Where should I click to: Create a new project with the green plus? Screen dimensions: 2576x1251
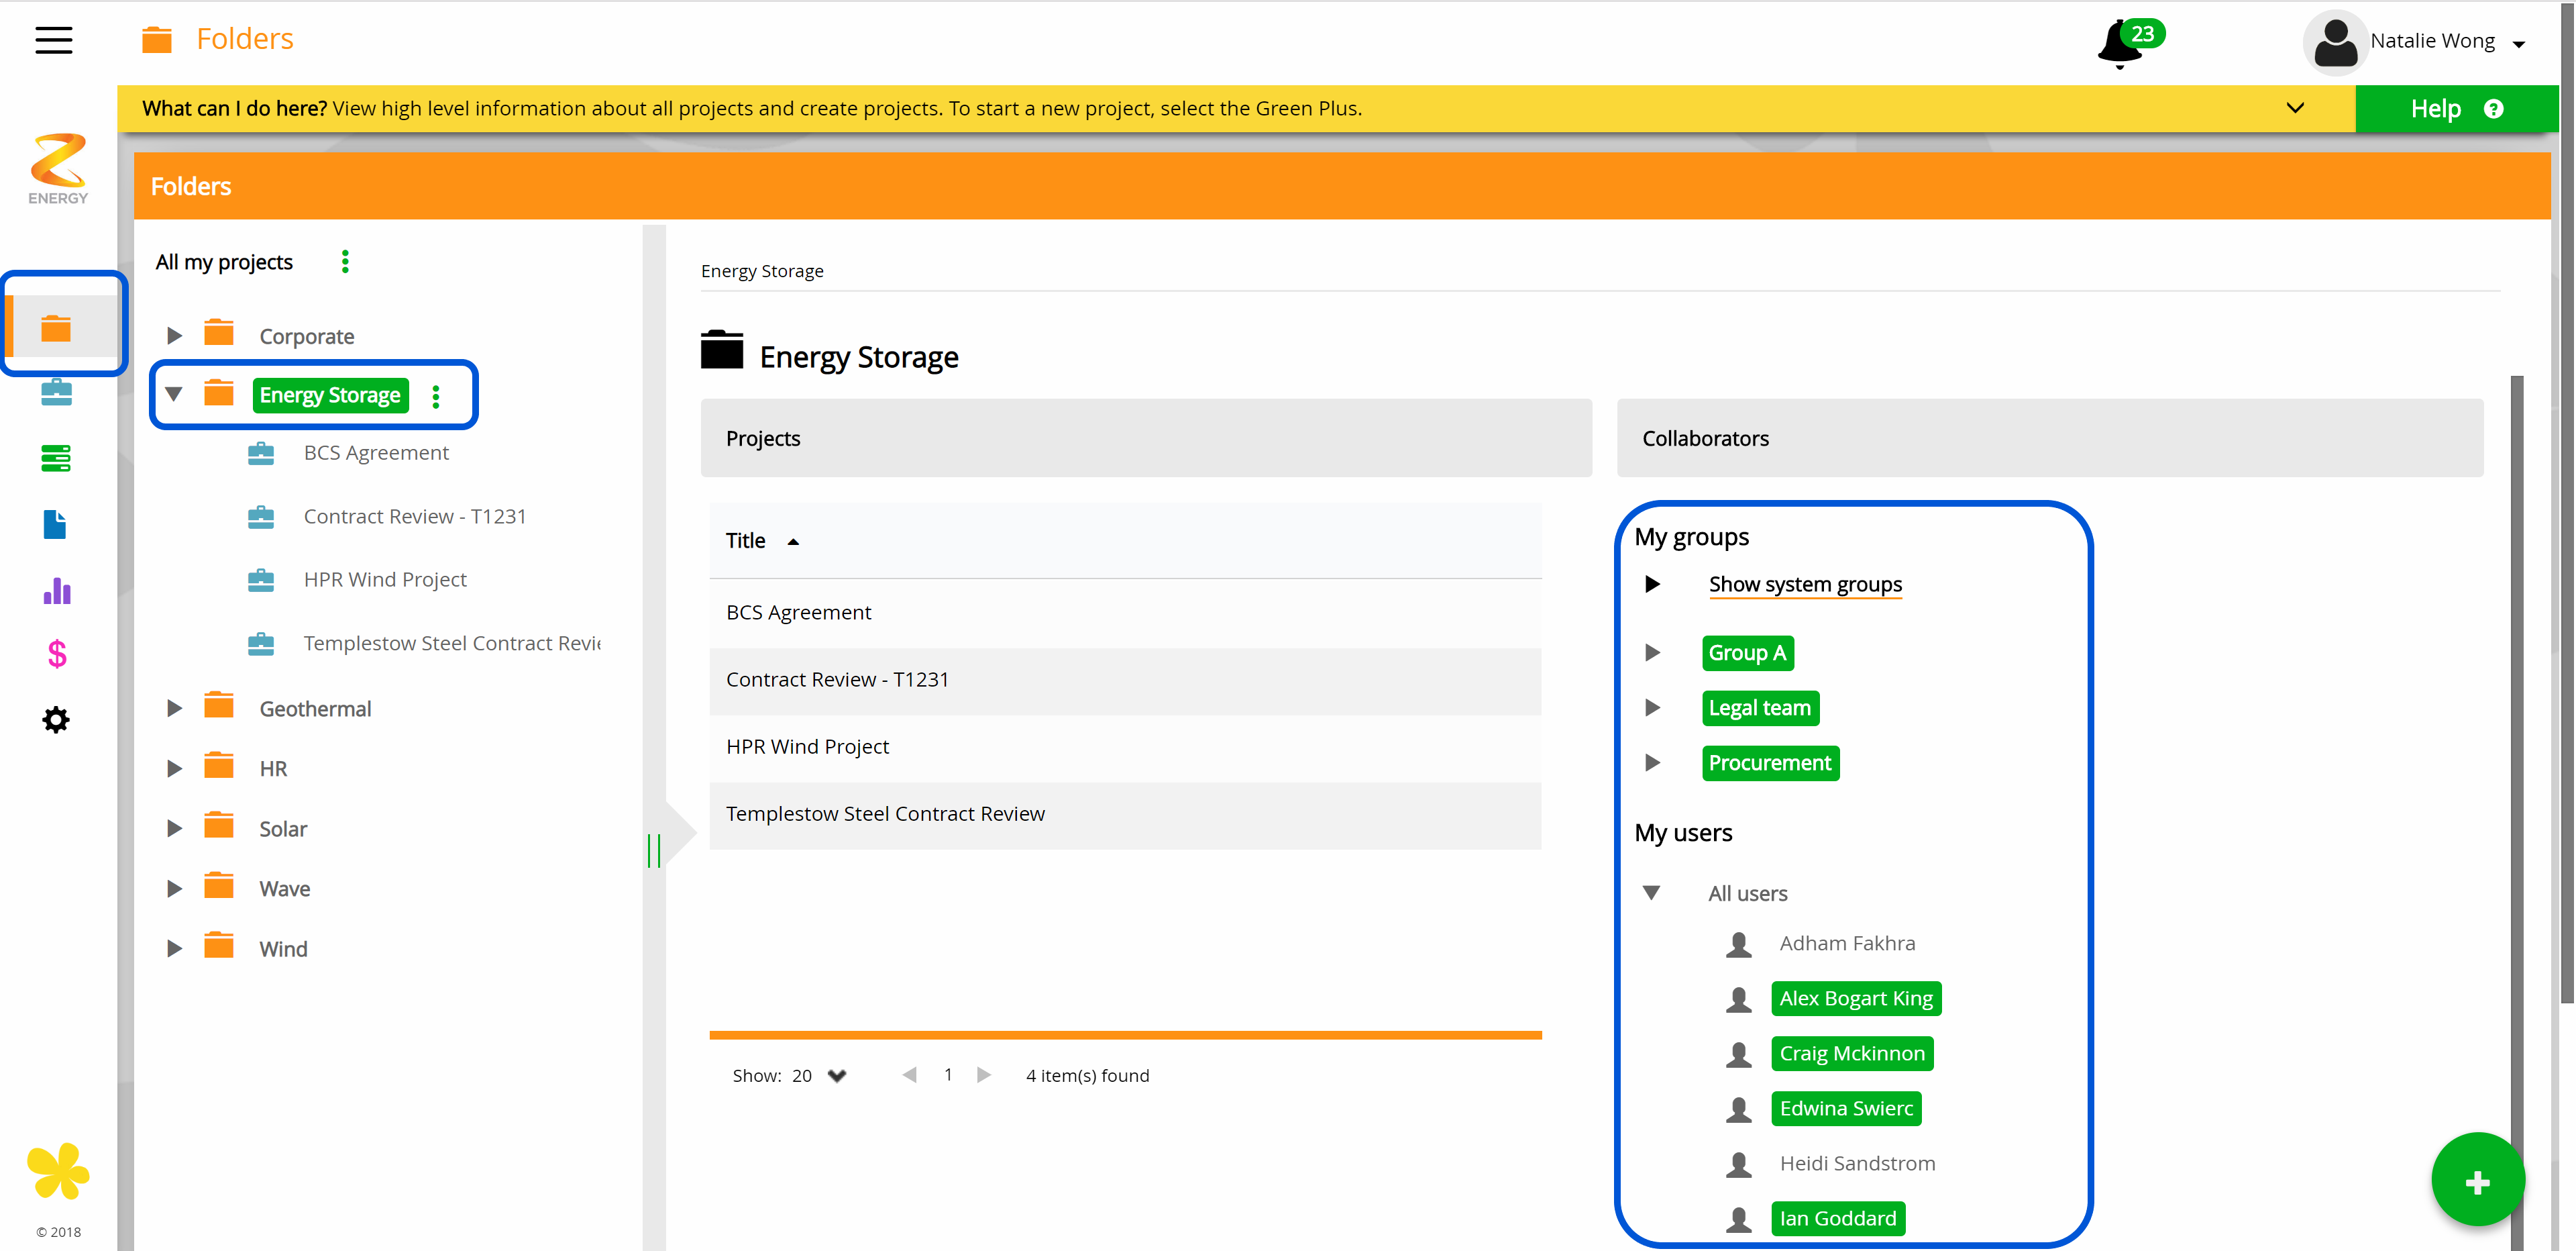(2477, 1179)
